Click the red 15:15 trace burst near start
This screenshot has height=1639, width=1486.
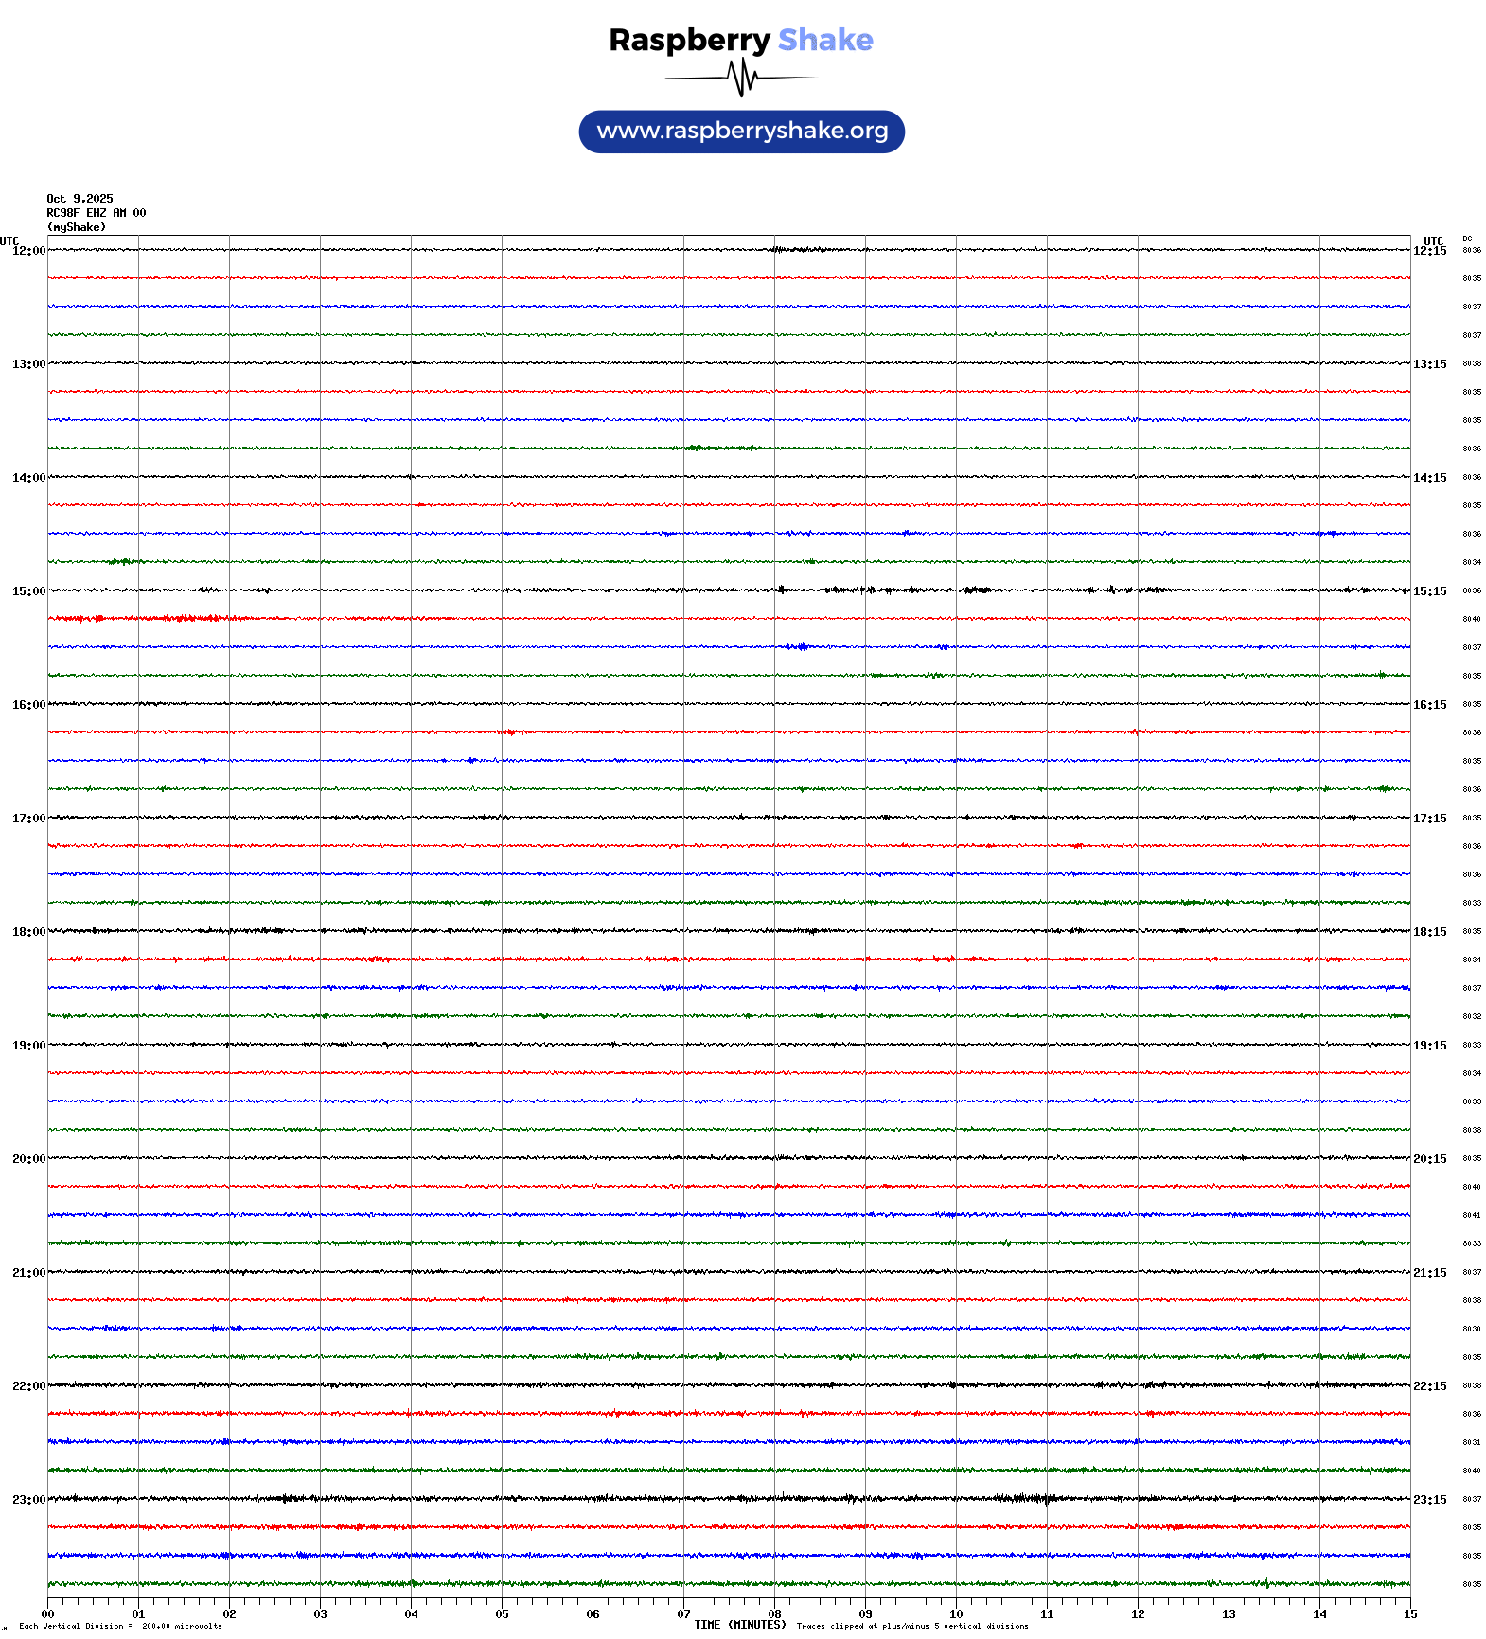tap(180, 619)
